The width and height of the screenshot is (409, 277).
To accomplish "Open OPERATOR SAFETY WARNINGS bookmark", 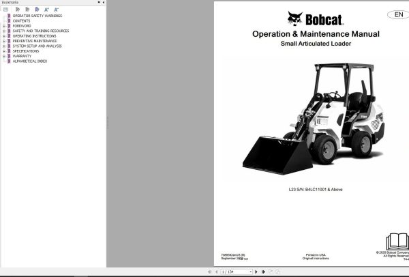I will [37, 16].
